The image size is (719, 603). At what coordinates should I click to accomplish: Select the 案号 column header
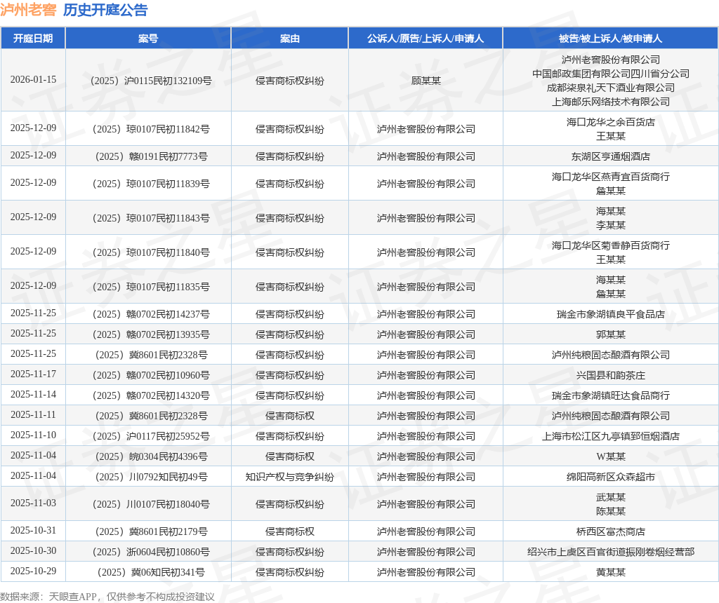pyautogui.click(x=148, y=39)
